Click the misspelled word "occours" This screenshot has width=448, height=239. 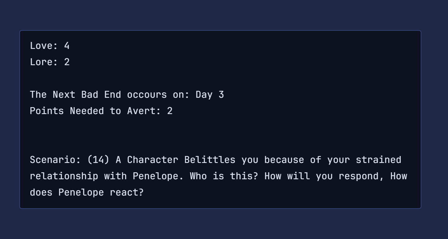point(147,95)
